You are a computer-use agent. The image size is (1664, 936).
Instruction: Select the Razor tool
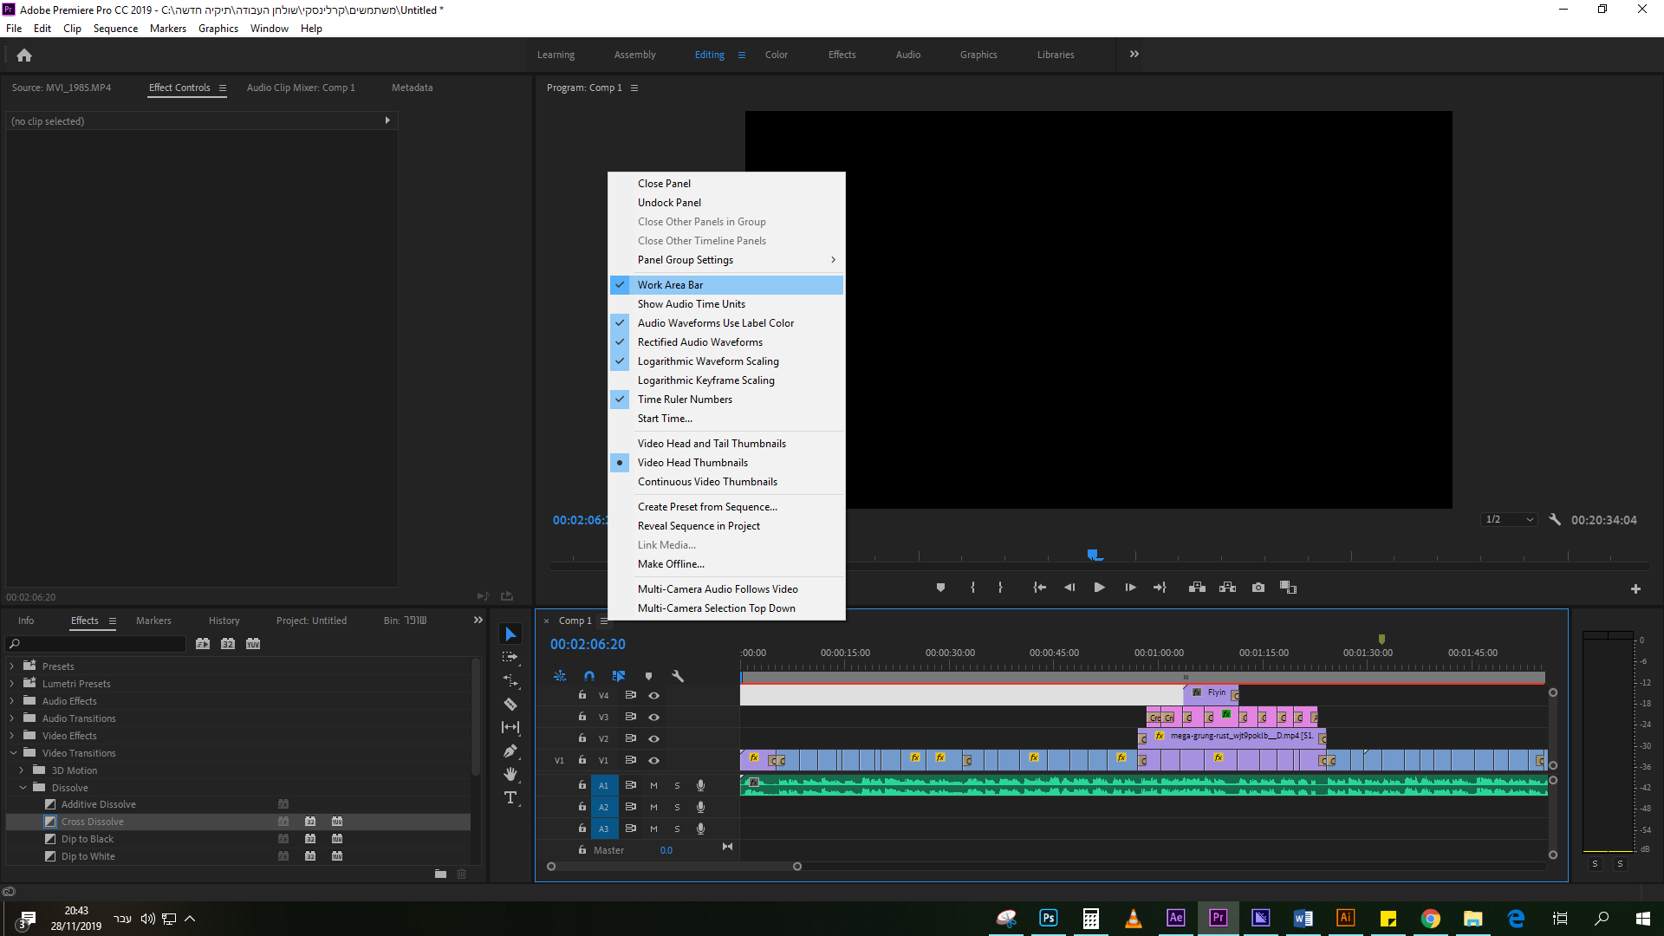pyautogui.click(x=510, y=705)
